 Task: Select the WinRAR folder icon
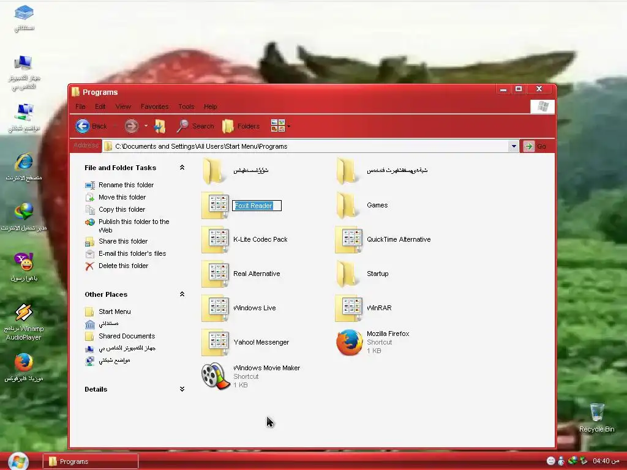pos(348,308)
